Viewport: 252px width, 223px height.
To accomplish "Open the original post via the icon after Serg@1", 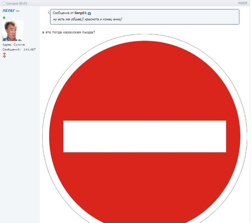I will click(89, 13).
